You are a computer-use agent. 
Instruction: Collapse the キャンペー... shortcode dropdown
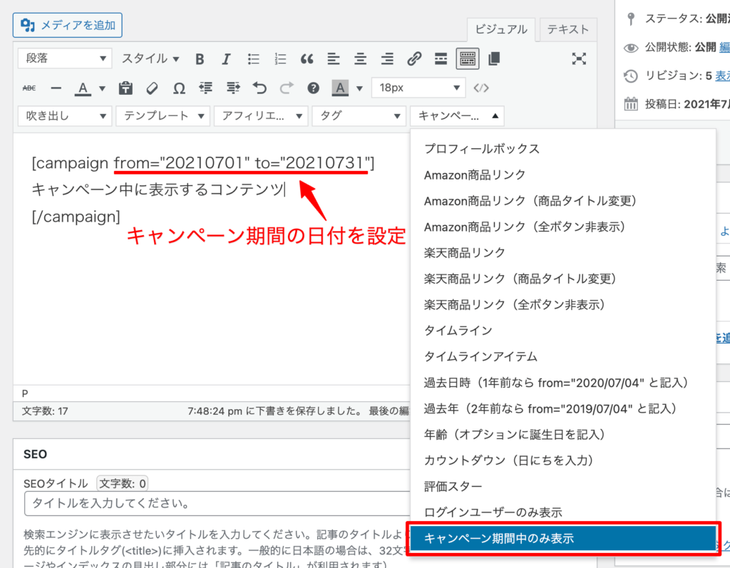coord(457,116)
